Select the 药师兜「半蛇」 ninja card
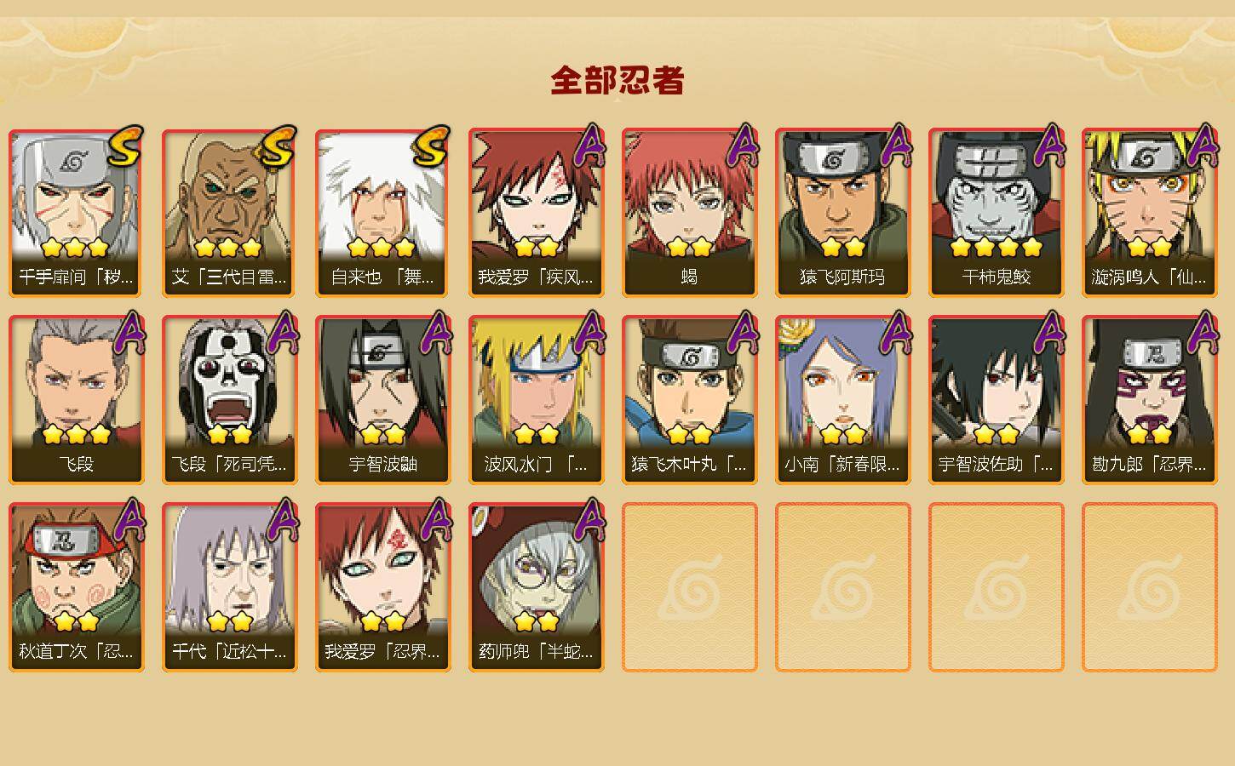1235x766 pixels. [537, 587]
